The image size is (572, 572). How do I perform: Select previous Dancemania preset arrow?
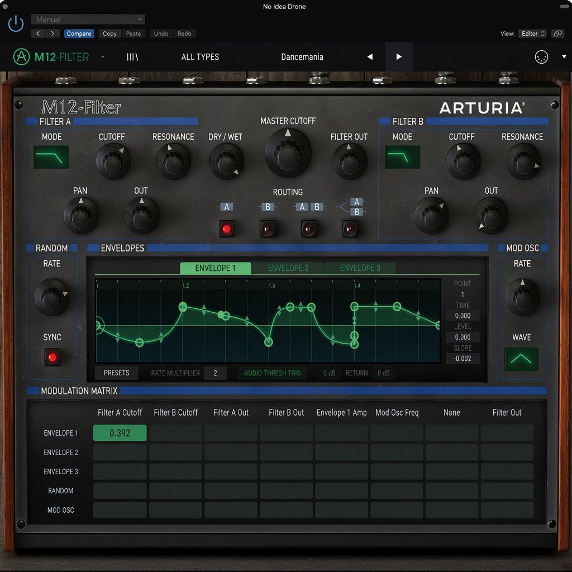pyautogui.click(x=370, y=57)
